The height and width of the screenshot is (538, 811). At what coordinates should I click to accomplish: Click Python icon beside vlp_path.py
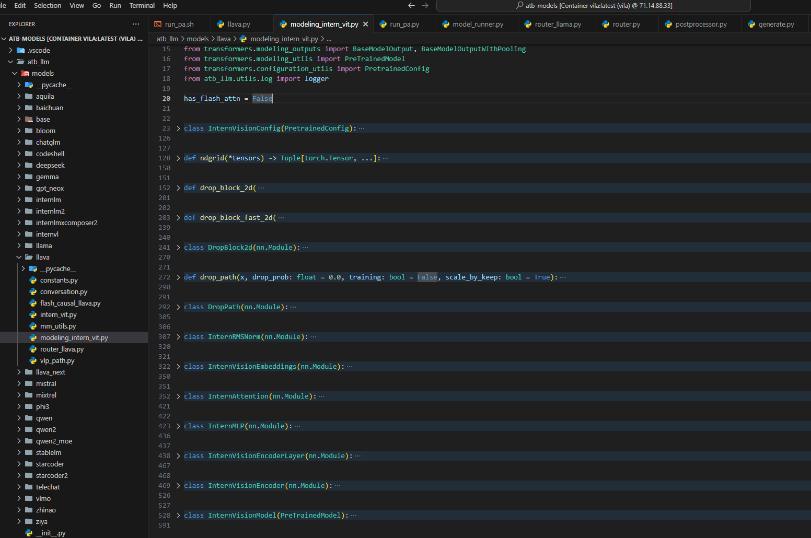tap(33, 360)
